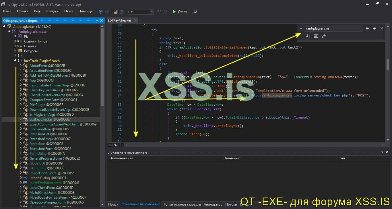This screenshot has height=209, width=392.
Task: Click the struct icon beside IndexTextPointerItem
Action: (x=25, y=183)
